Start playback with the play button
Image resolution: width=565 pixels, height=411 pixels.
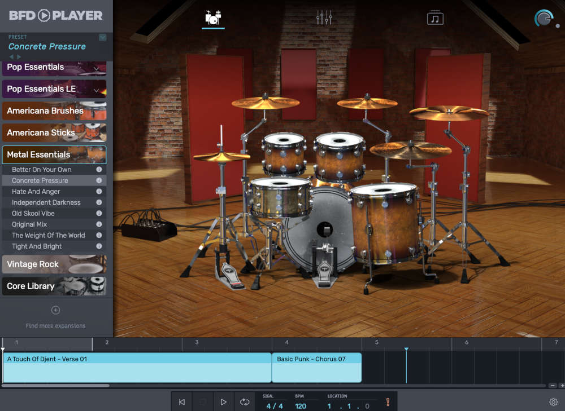223,401
